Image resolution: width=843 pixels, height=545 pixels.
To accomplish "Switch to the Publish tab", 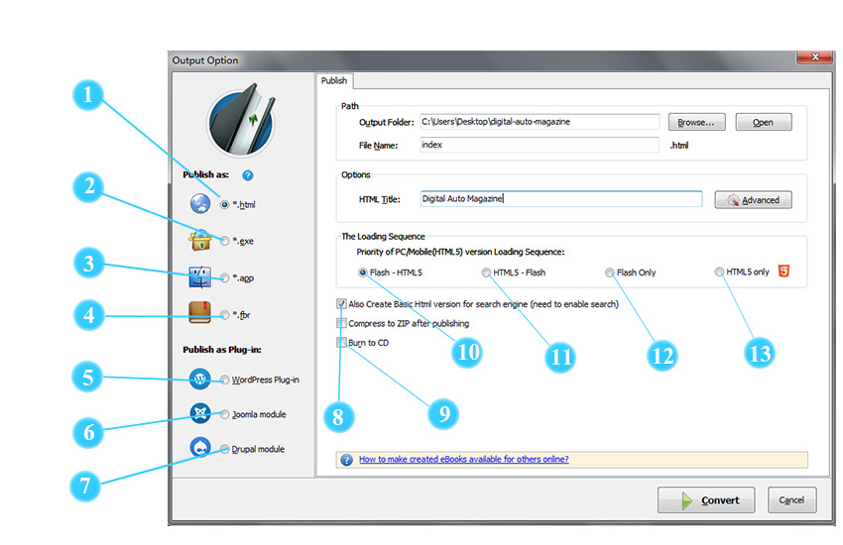I will [333, 81].
